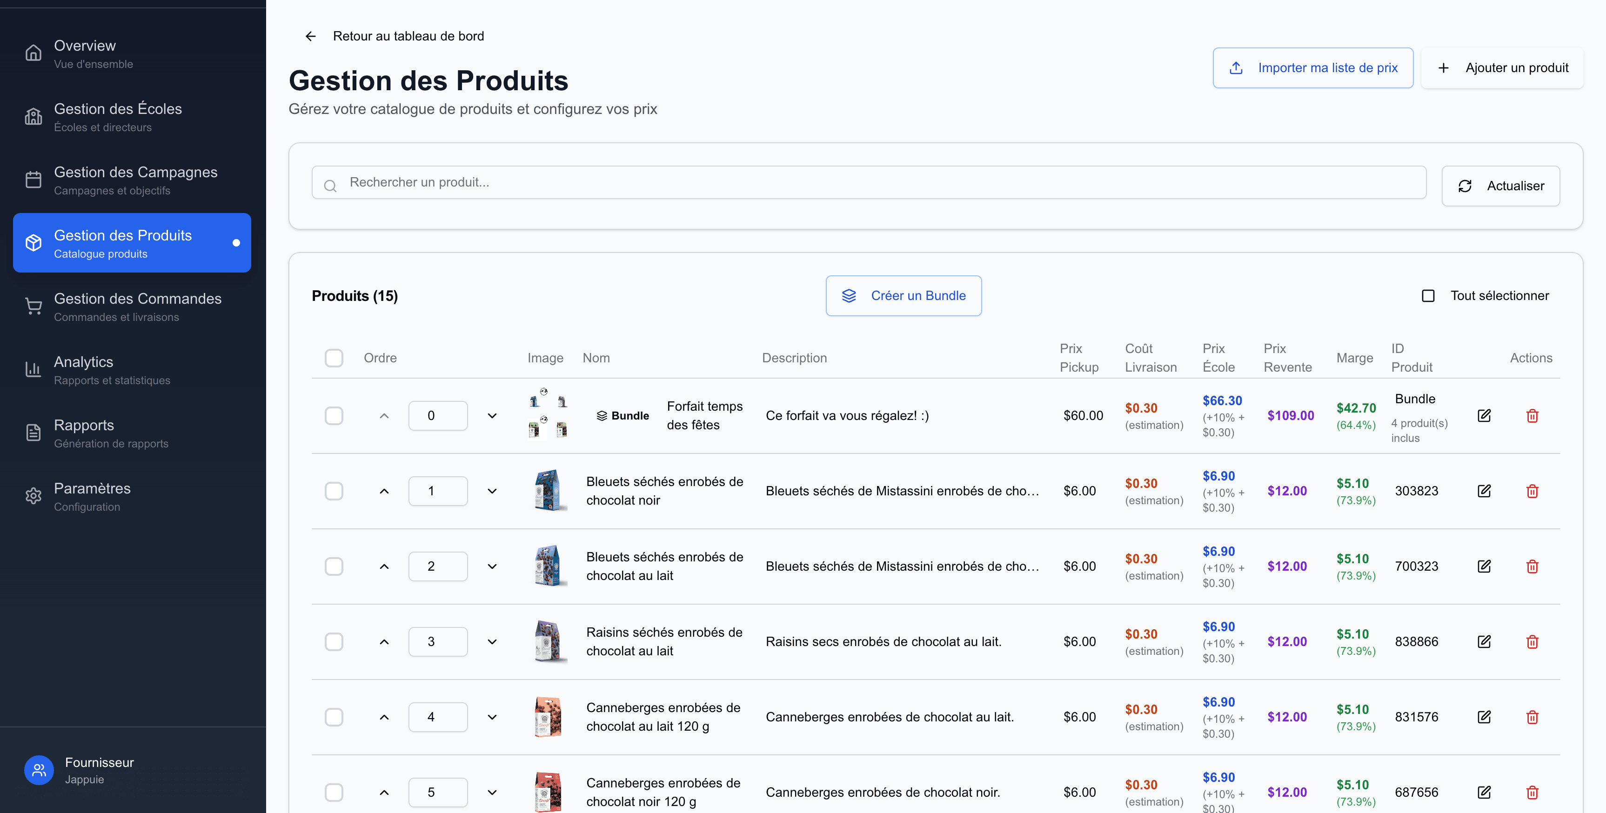Click the back arrow next to Retour

pos(310,35)
